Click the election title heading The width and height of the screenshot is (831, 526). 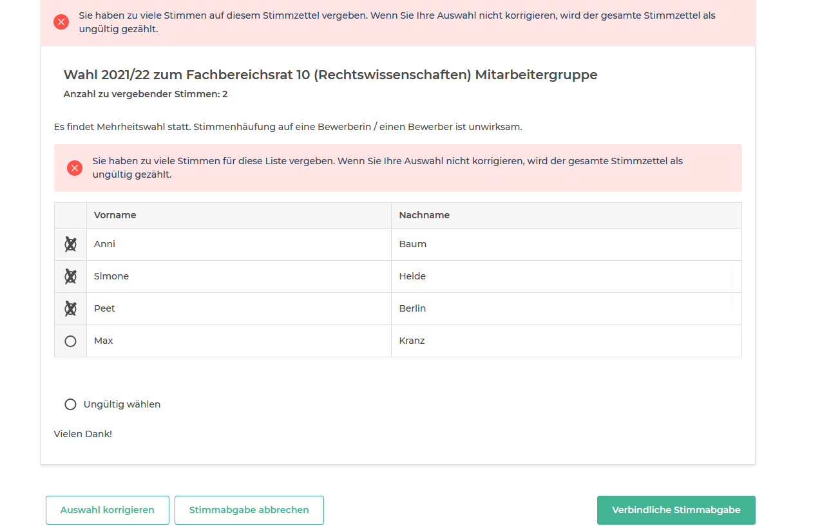[x=330, y=75]
